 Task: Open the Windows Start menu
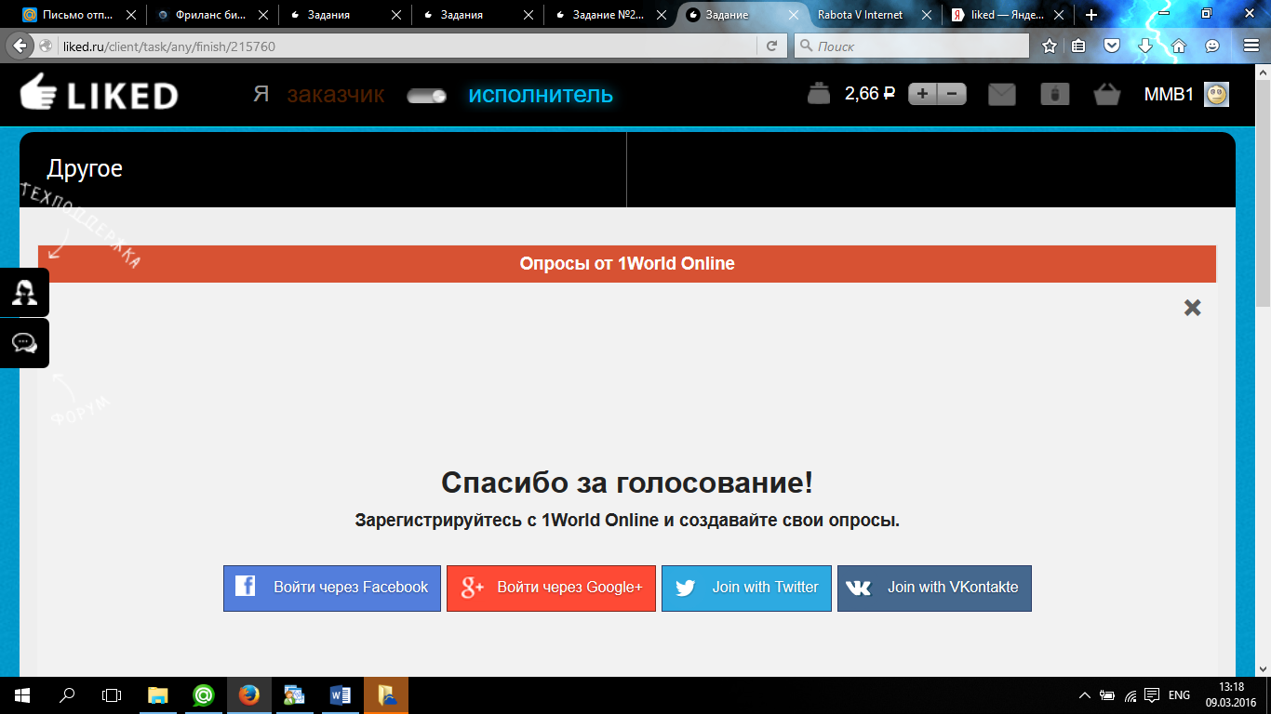(x=22, y=695)
